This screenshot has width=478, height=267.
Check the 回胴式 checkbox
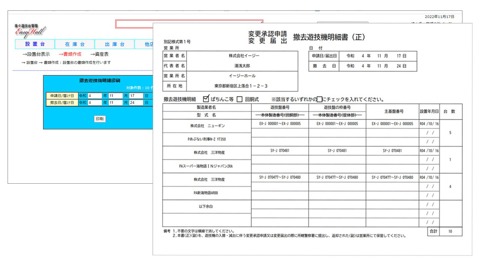point(239,99)
